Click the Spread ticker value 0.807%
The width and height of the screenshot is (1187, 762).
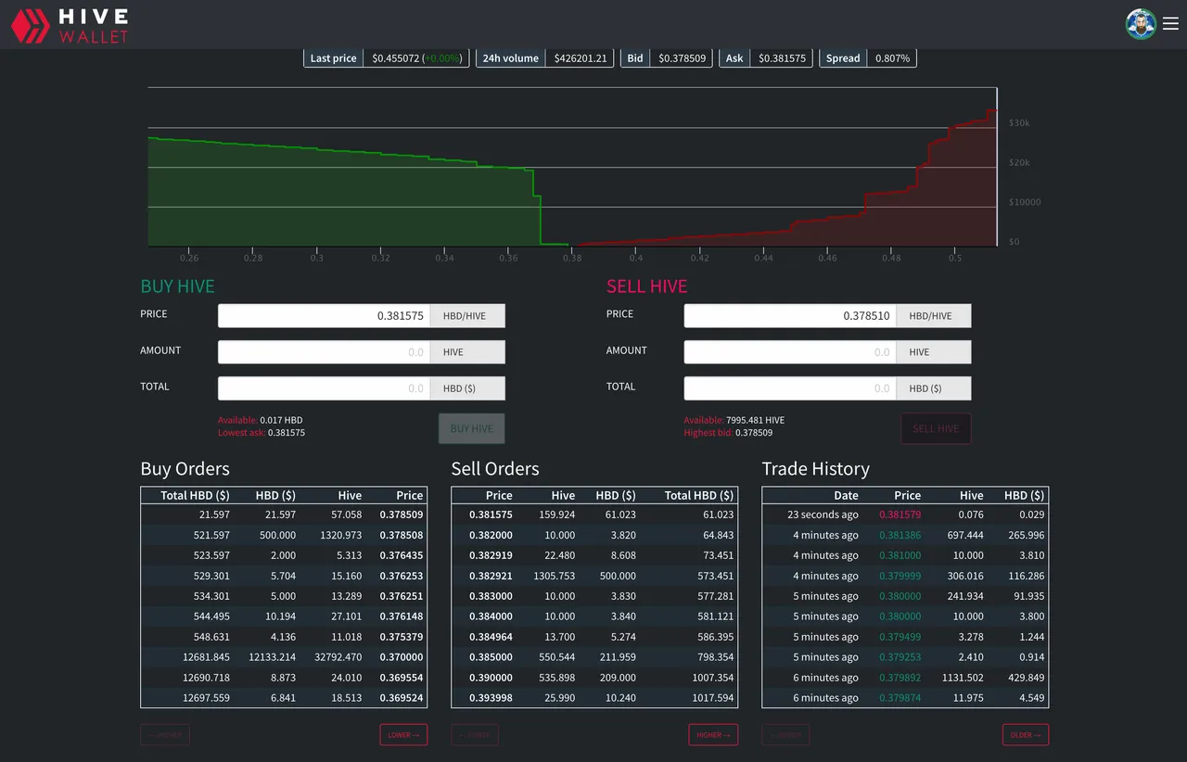pos(891,57)
